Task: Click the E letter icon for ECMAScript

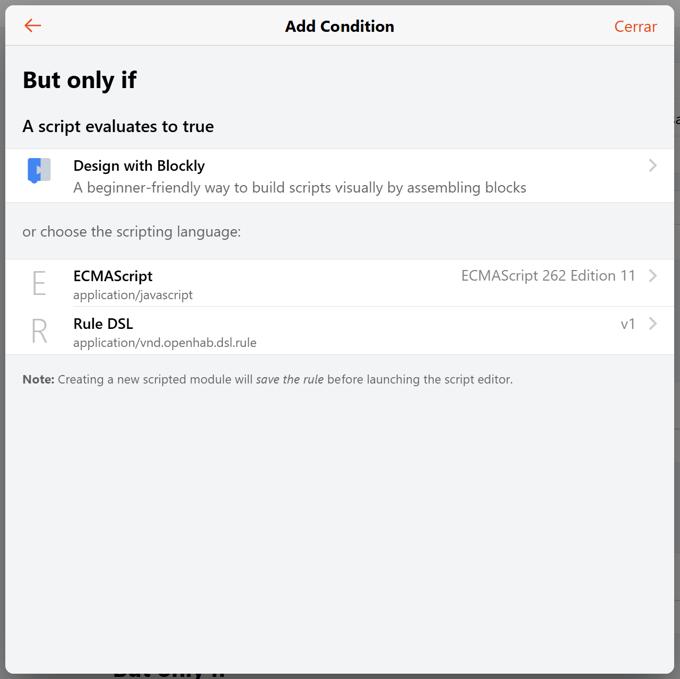Action: pyautogui.click(x=39, y=283)
